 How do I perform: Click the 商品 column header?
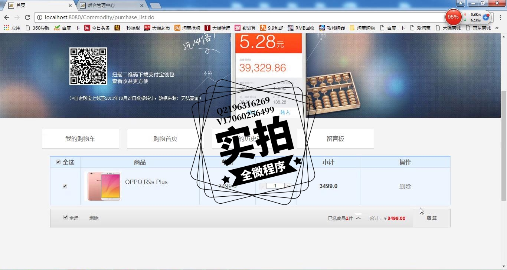tap(140, 162)
